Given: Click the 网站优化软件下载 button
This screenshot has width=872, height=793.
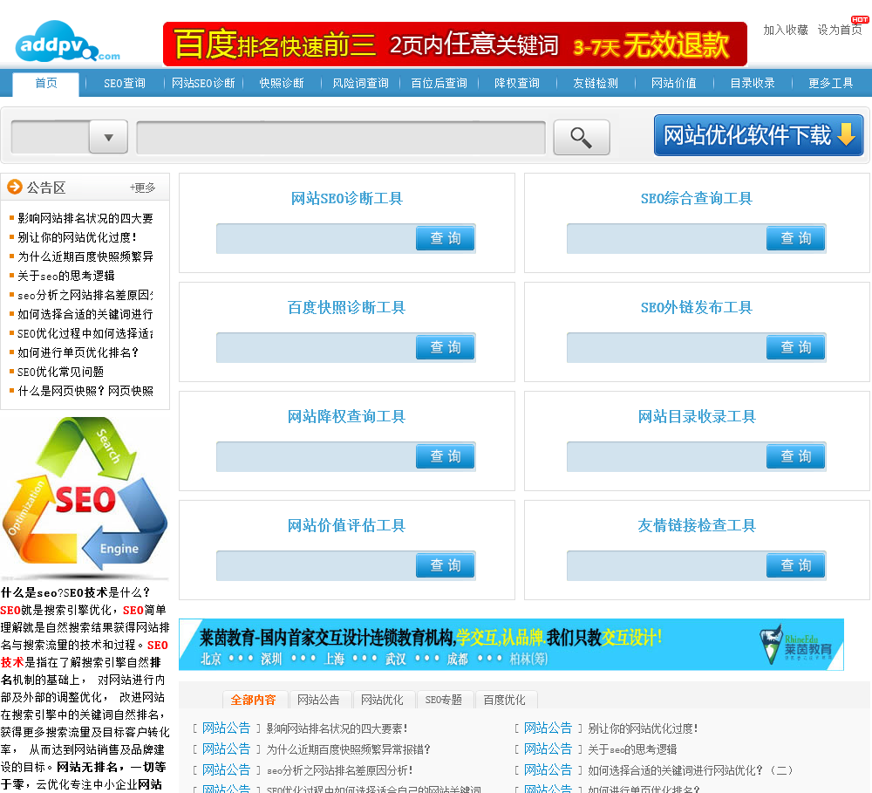Looking at the screenshot, I should point(759,135).
